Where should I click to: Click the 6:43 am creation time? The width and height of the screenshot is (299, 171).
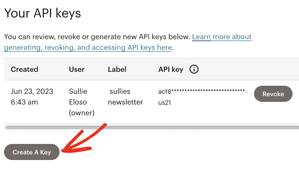pyautogui.click(x=24, y=102)
